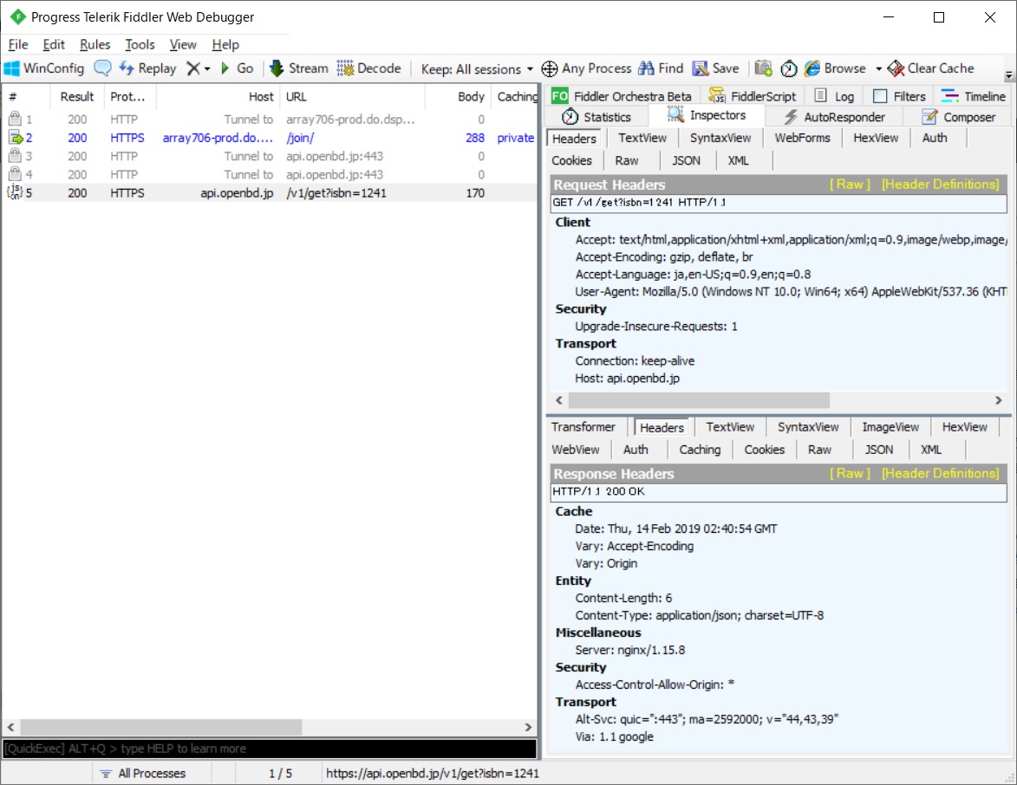
Task: Click Header Definitions in Response Headers
Action: tap(940, 474)
